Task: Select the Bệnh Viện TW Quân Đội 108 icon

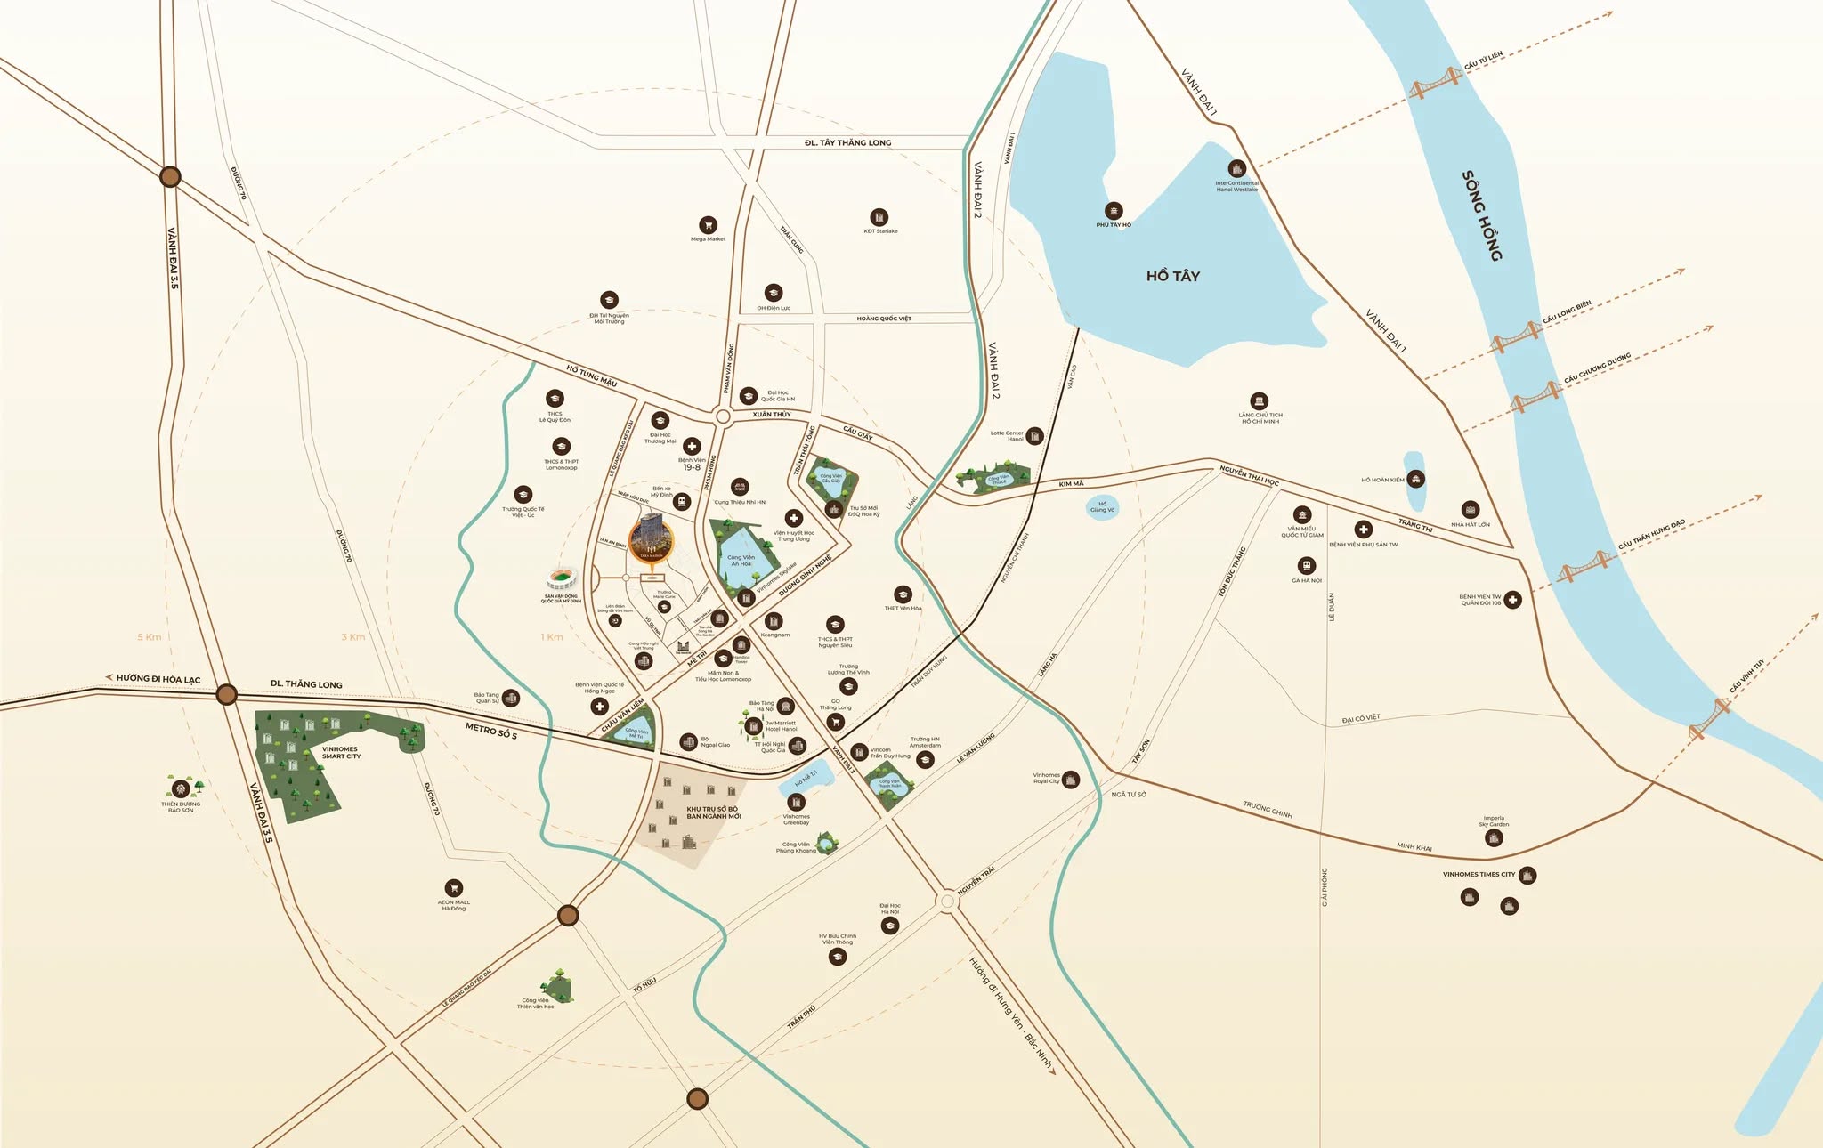Action: click(x=1512, y=600)
